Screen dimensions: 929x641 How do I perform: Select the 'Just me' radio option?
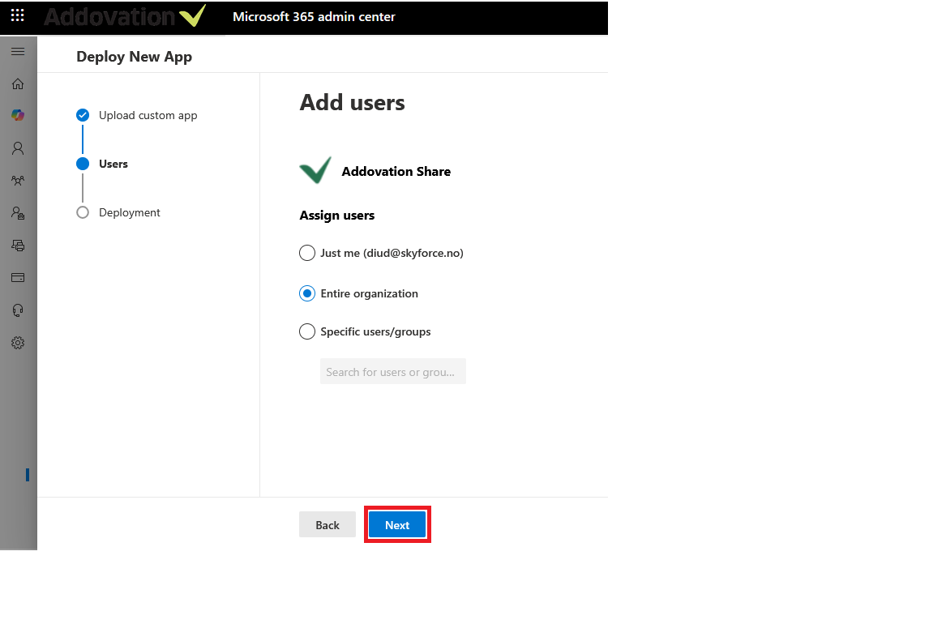[307, 253]
